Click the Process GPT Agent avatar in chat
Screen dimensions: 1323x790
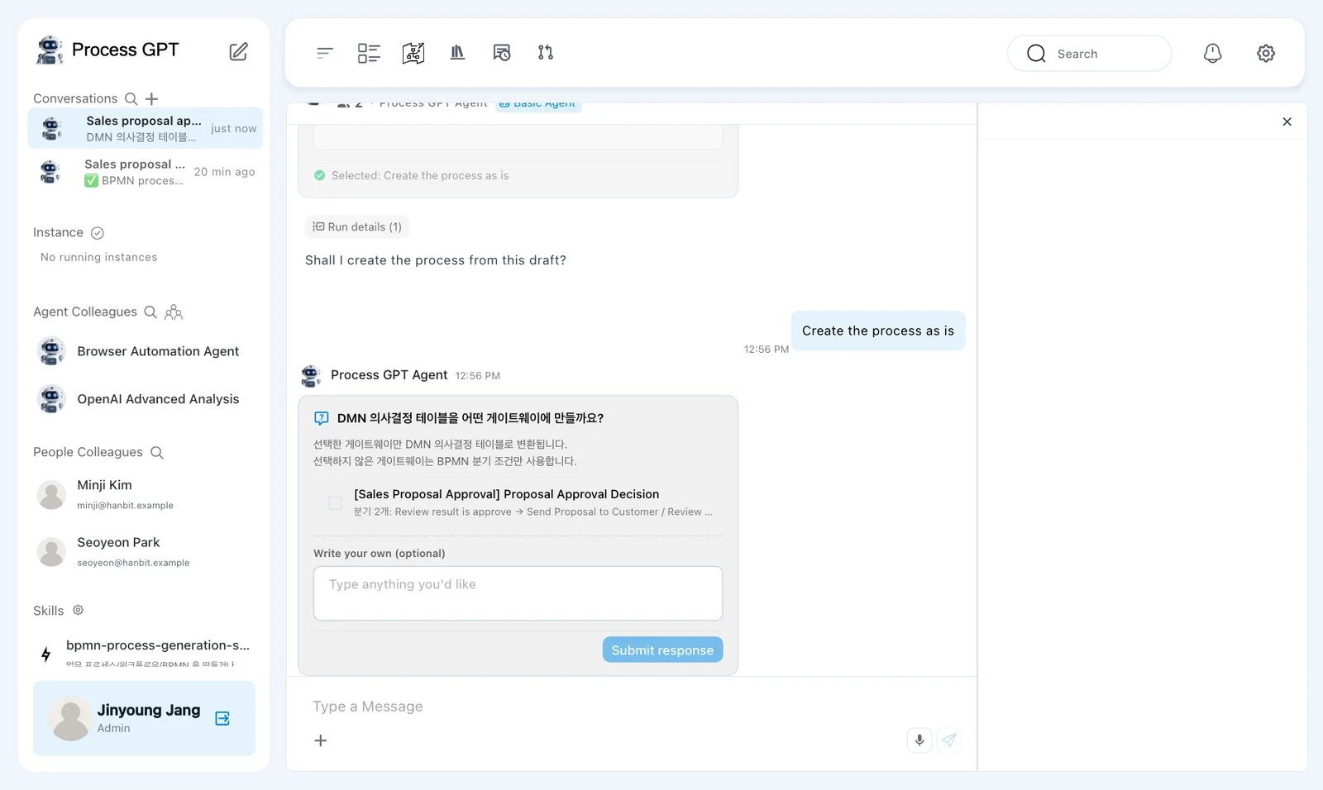click(x=311, y=376)
